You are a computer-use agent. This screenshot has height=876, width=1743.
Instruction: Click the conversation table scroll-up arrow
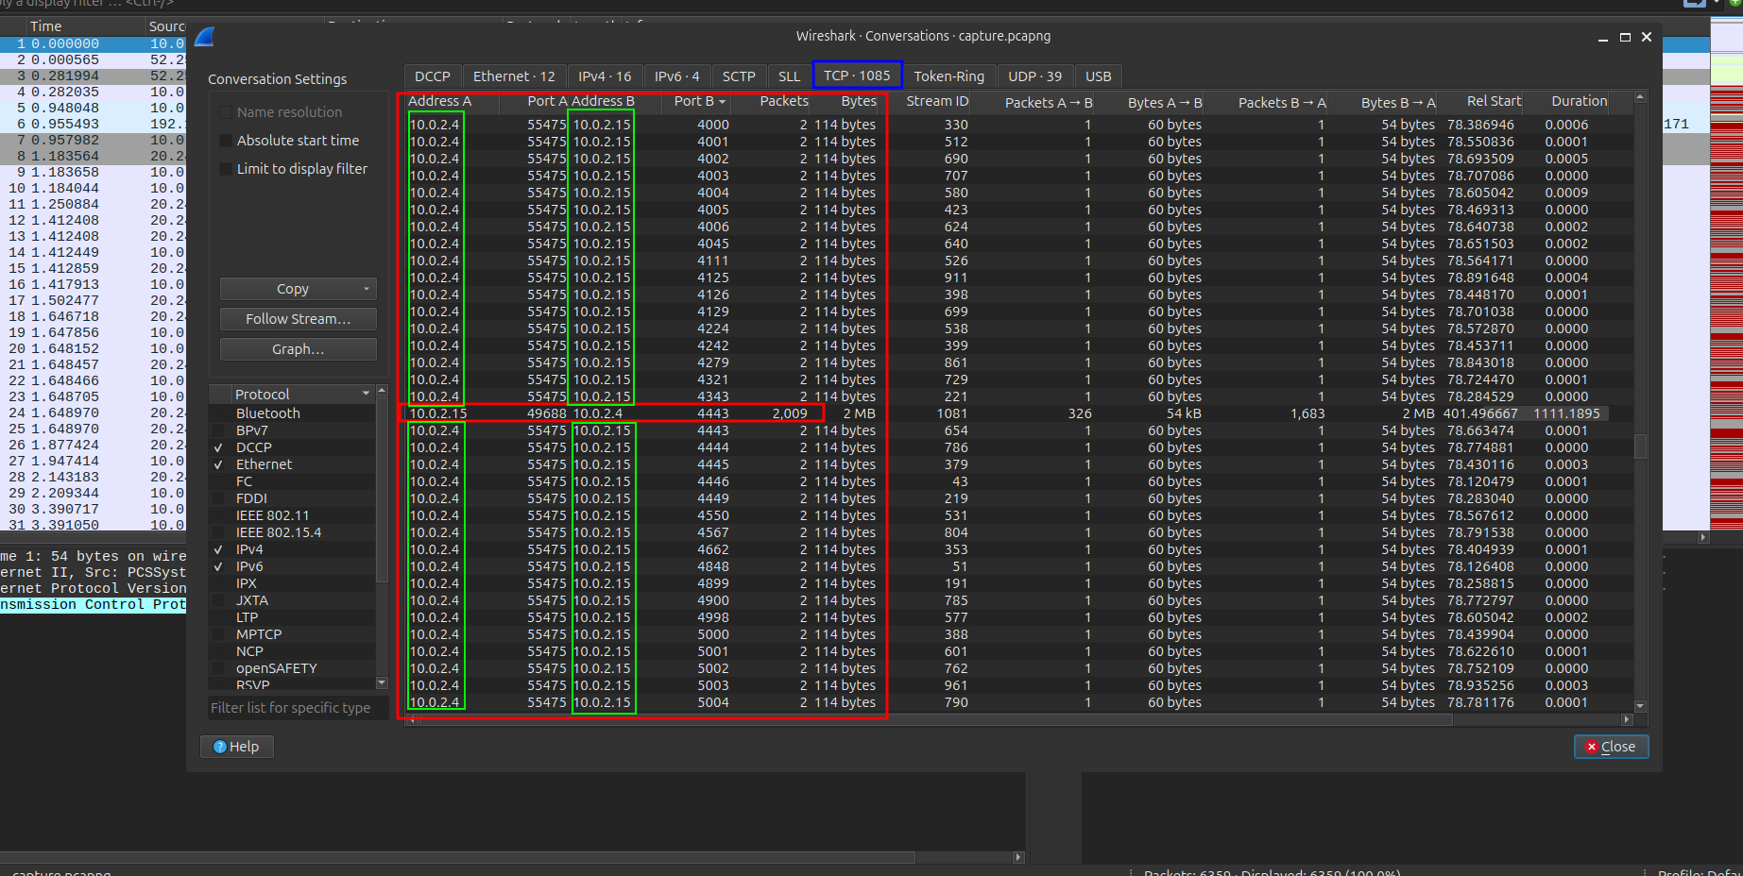[x=1640, y=97]
